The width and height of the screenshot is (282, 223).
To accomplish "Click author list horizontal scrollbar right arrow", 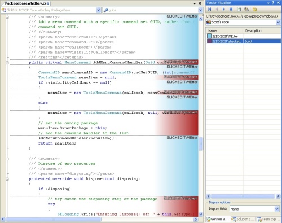I will tap(279, 196).
